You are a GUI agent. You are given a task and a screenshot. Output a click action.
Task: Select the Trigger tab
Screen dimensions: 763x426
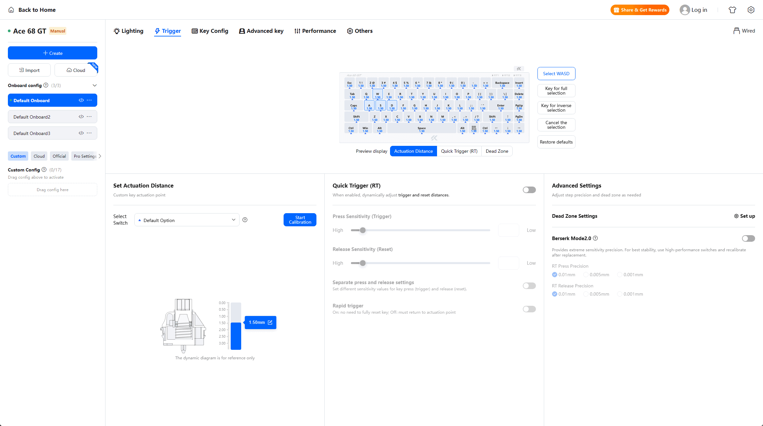pos(168,31)
